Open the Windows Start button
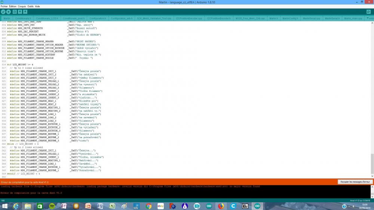The width and height of the screenshot is (374, 210). (x=4, y=206)
